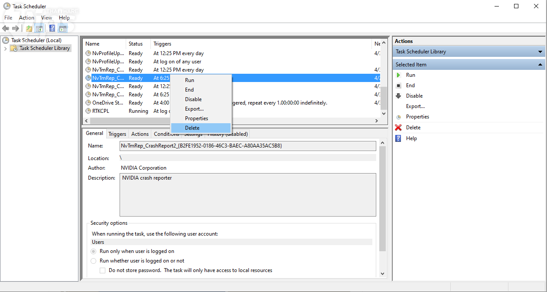
Task: Expand the Task Scheduler Library actions section
Action: pyautogui.click(x=540, y=52)
